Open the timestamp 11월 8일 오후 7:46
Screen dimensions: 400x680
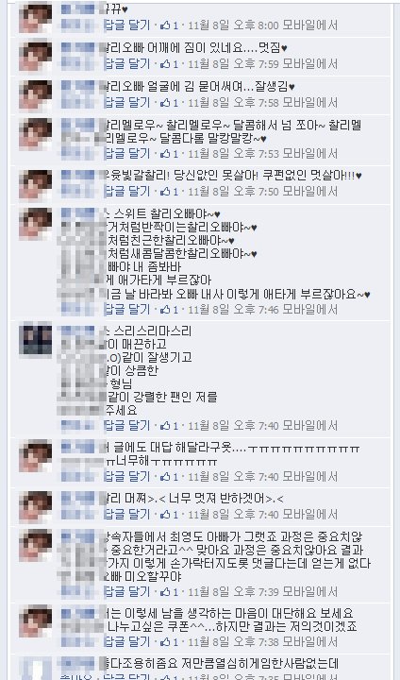pos(233,310)
